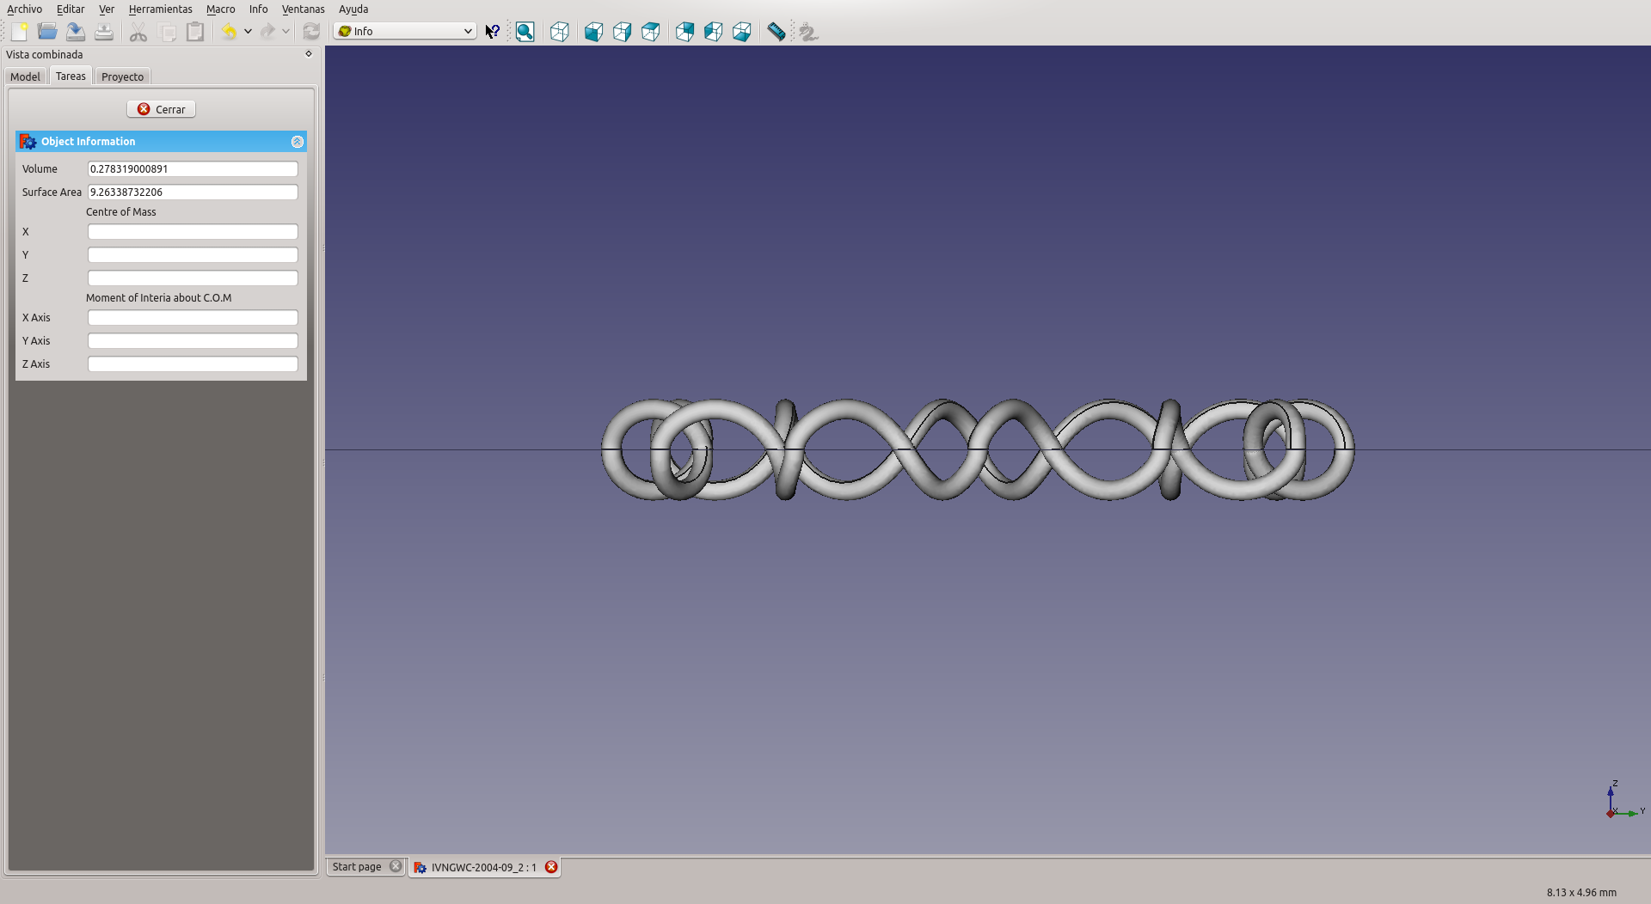Open the Ventanas menu
Screen dimensions: 1651x904
point(303,9)
